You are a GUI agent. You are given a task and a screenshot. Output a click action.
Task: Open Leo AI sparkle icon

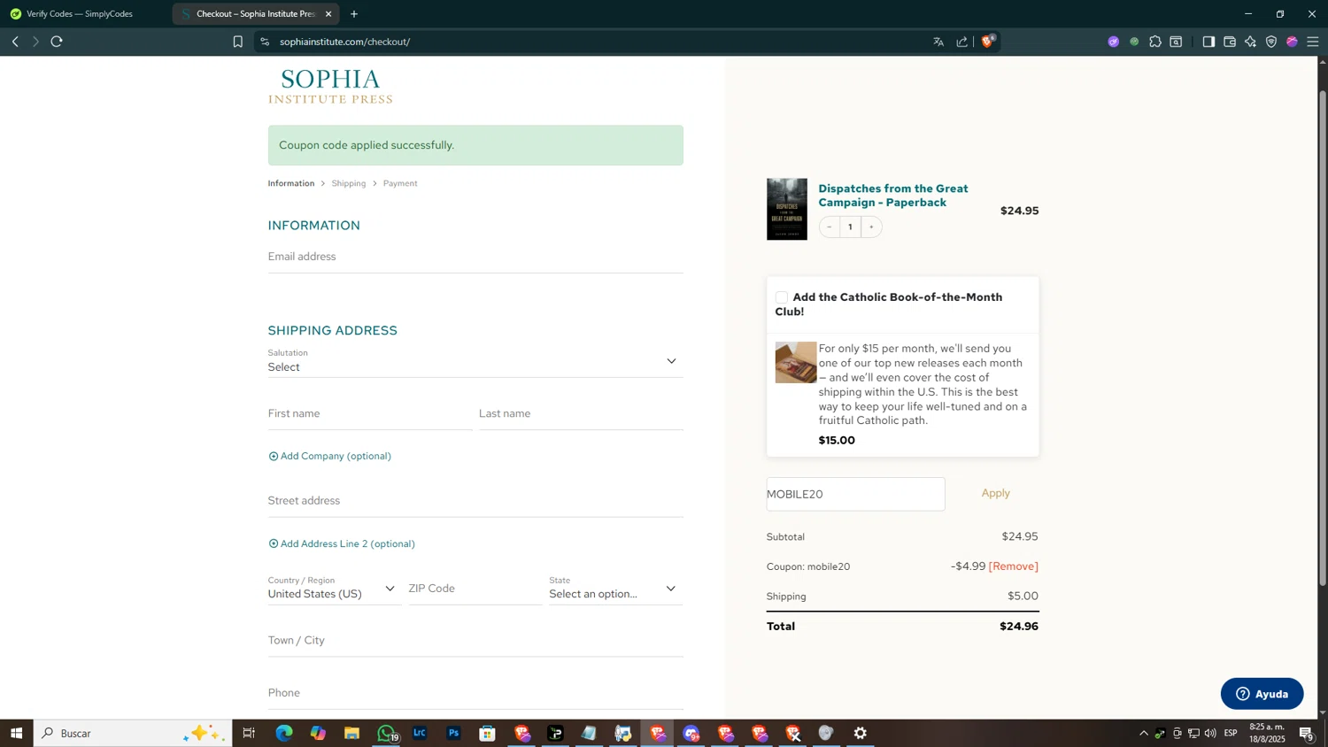(x=1250, y=42)
